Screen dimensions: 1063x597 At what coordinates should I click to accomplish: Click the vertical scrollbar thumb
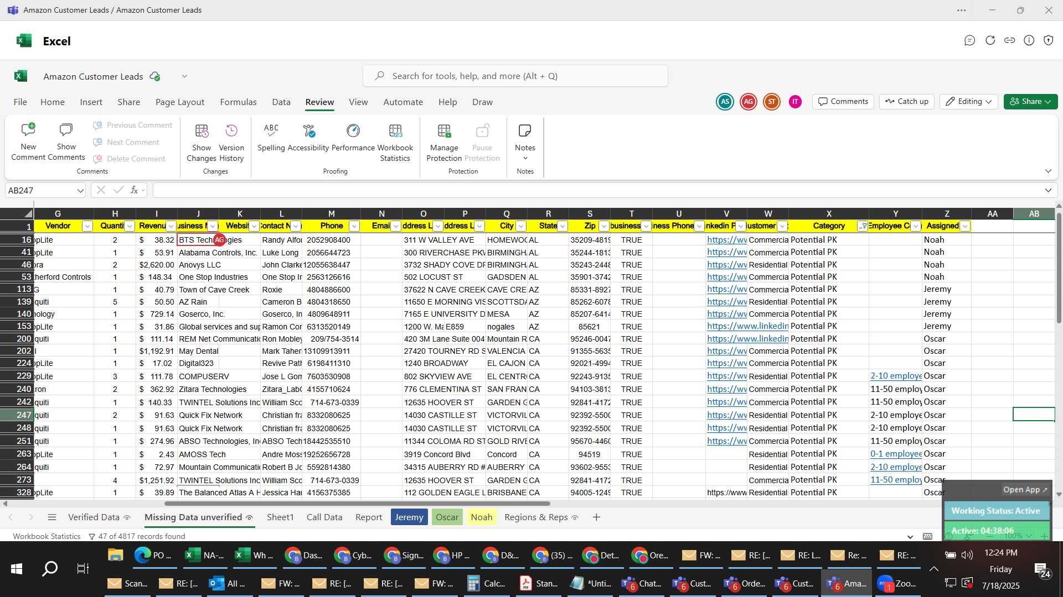coord(1059,268)
